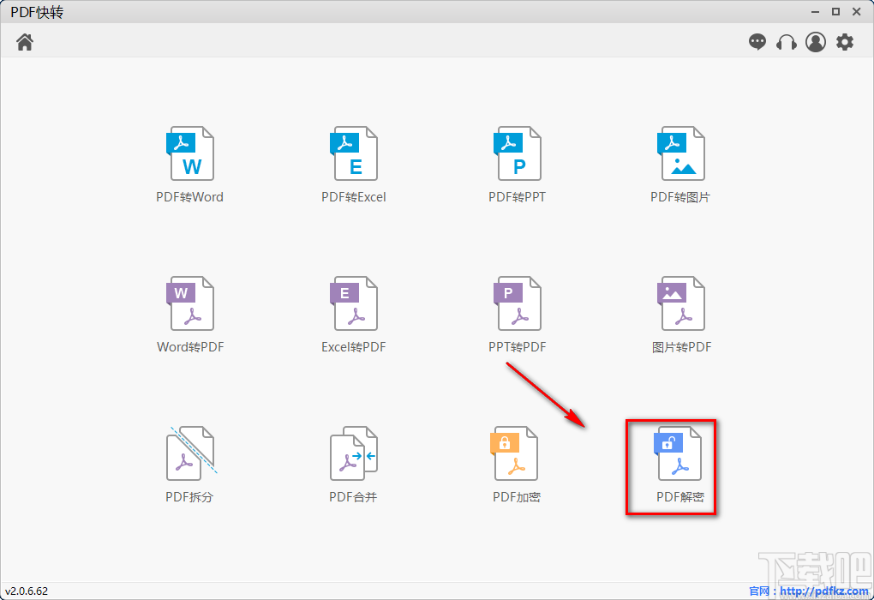Screen dimensions: 874x600
Task: Open the settings gear icon
Action: [x=845, y=42]
